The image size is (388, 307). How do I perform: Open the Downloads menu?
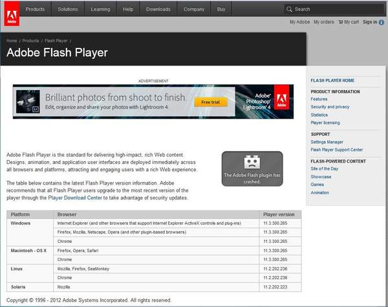pos(158,9)
